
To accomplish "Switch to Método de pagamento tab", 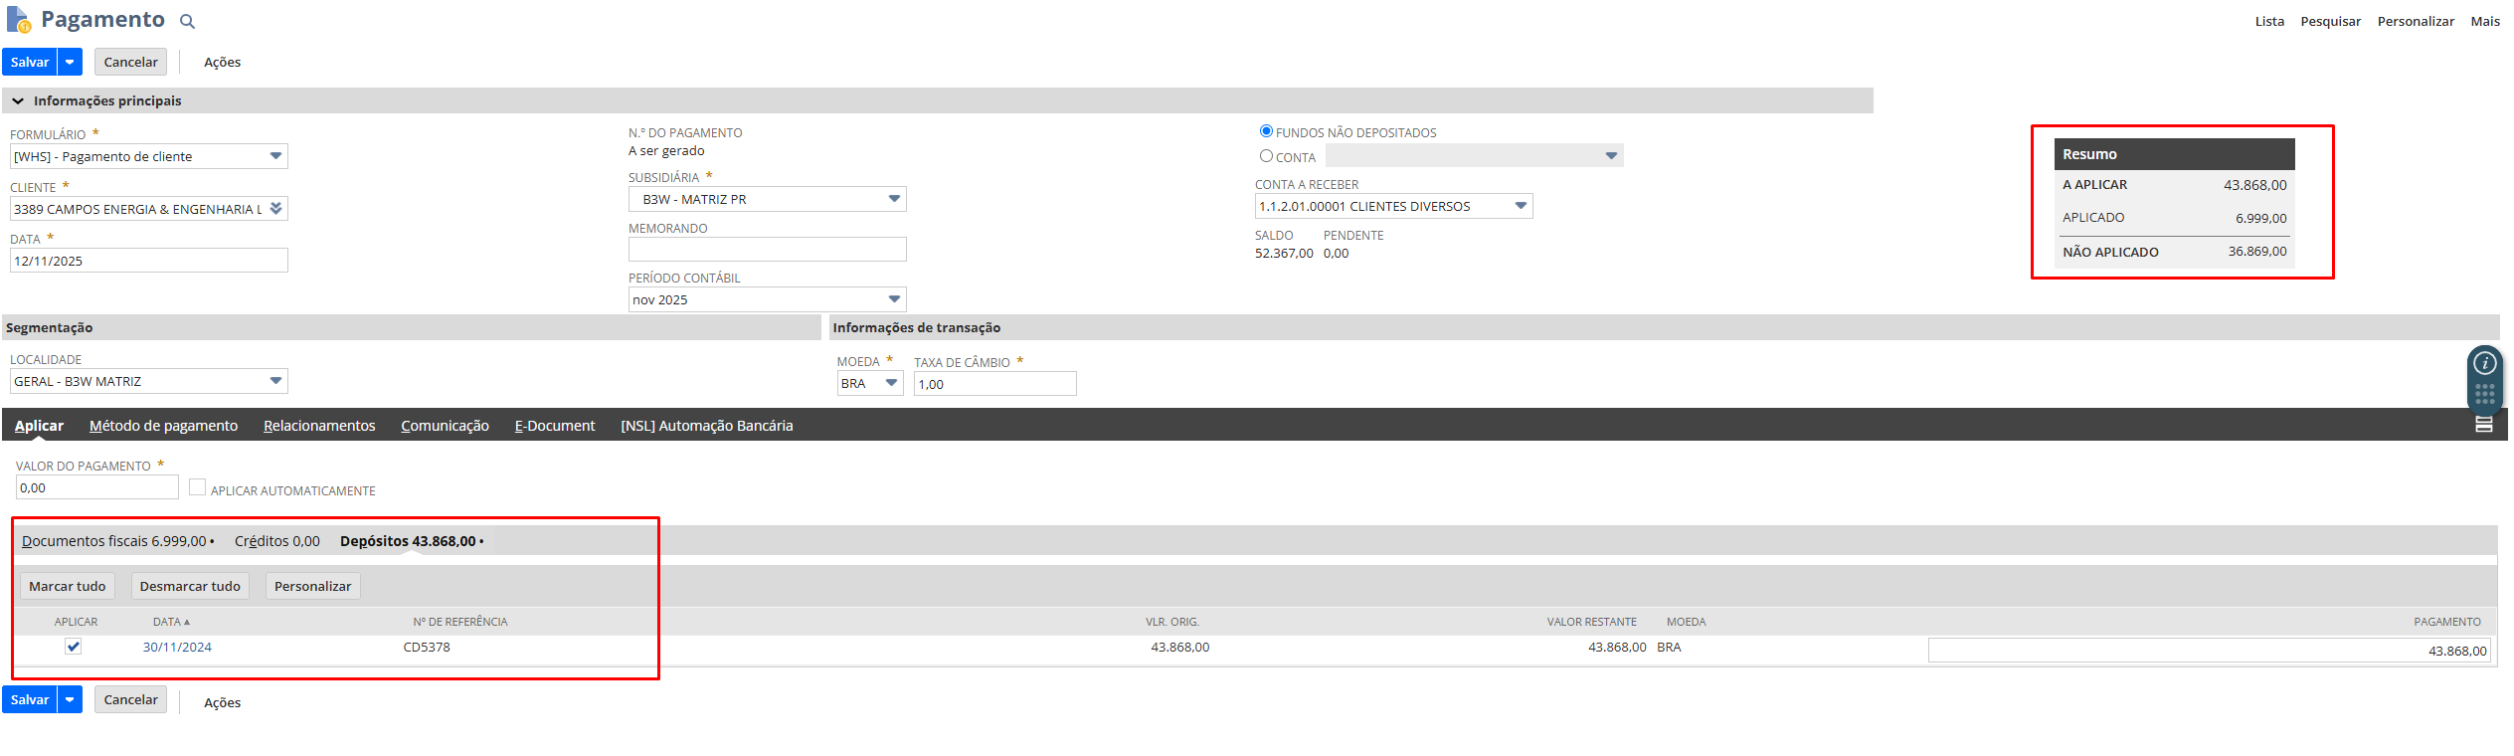I will click(x=163, y=426).
